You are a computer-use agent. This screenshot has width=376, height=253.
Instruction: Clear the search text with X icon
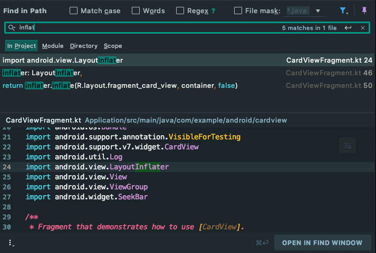coord(363,28)
